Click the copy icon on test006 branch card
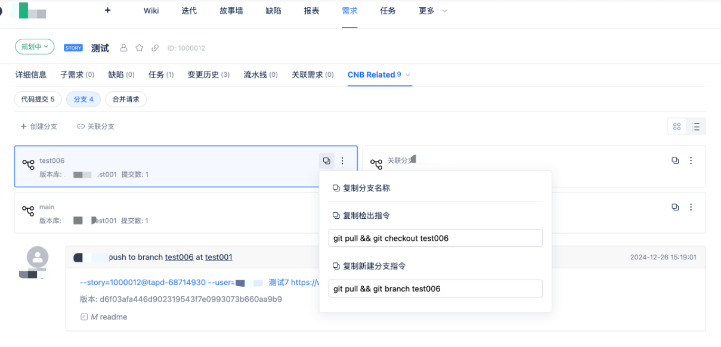This screenshot has height=347, width=721. [x=326, y=160]
